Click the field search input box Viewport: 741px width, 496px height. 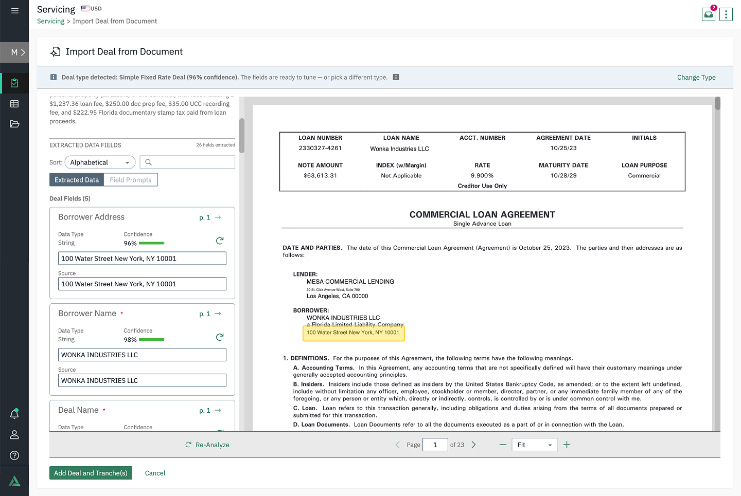pyautogui.click(x=187, y=162)
